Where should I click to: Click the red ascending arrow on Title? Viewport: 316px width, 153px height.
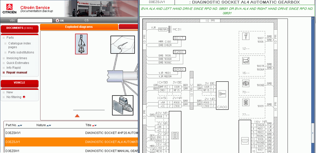93,125
